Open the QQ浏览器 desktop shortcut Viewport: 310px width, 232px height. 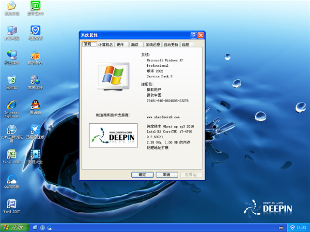pyautogui.click(x=12, y=181)
